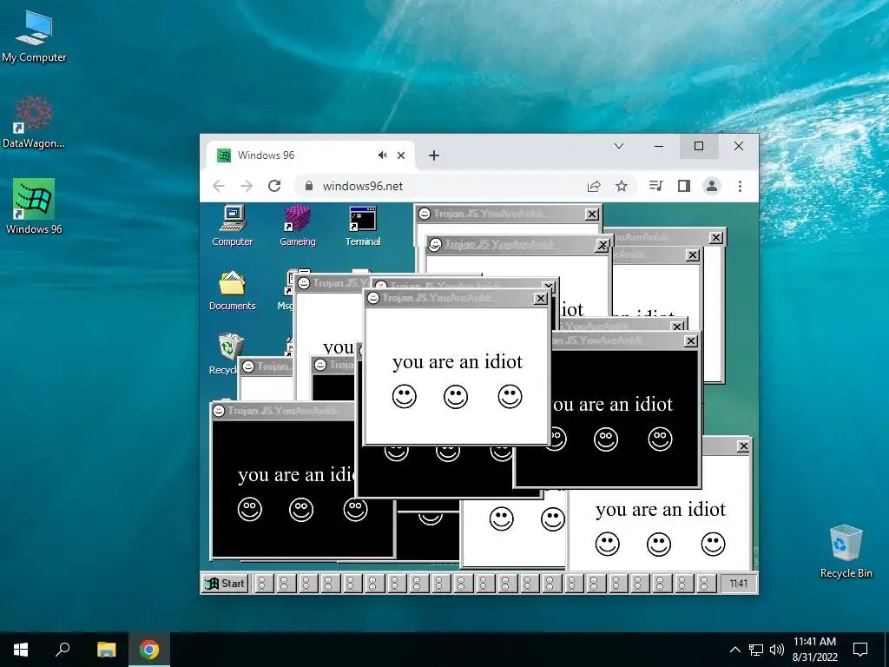Open Documents folder in Windows 96
889x667 pixels.
click(x=233, y=290)
